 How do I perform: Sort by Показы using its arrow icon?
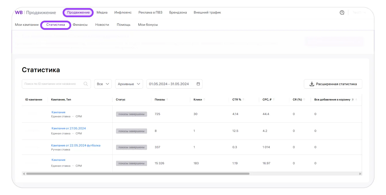167,100
